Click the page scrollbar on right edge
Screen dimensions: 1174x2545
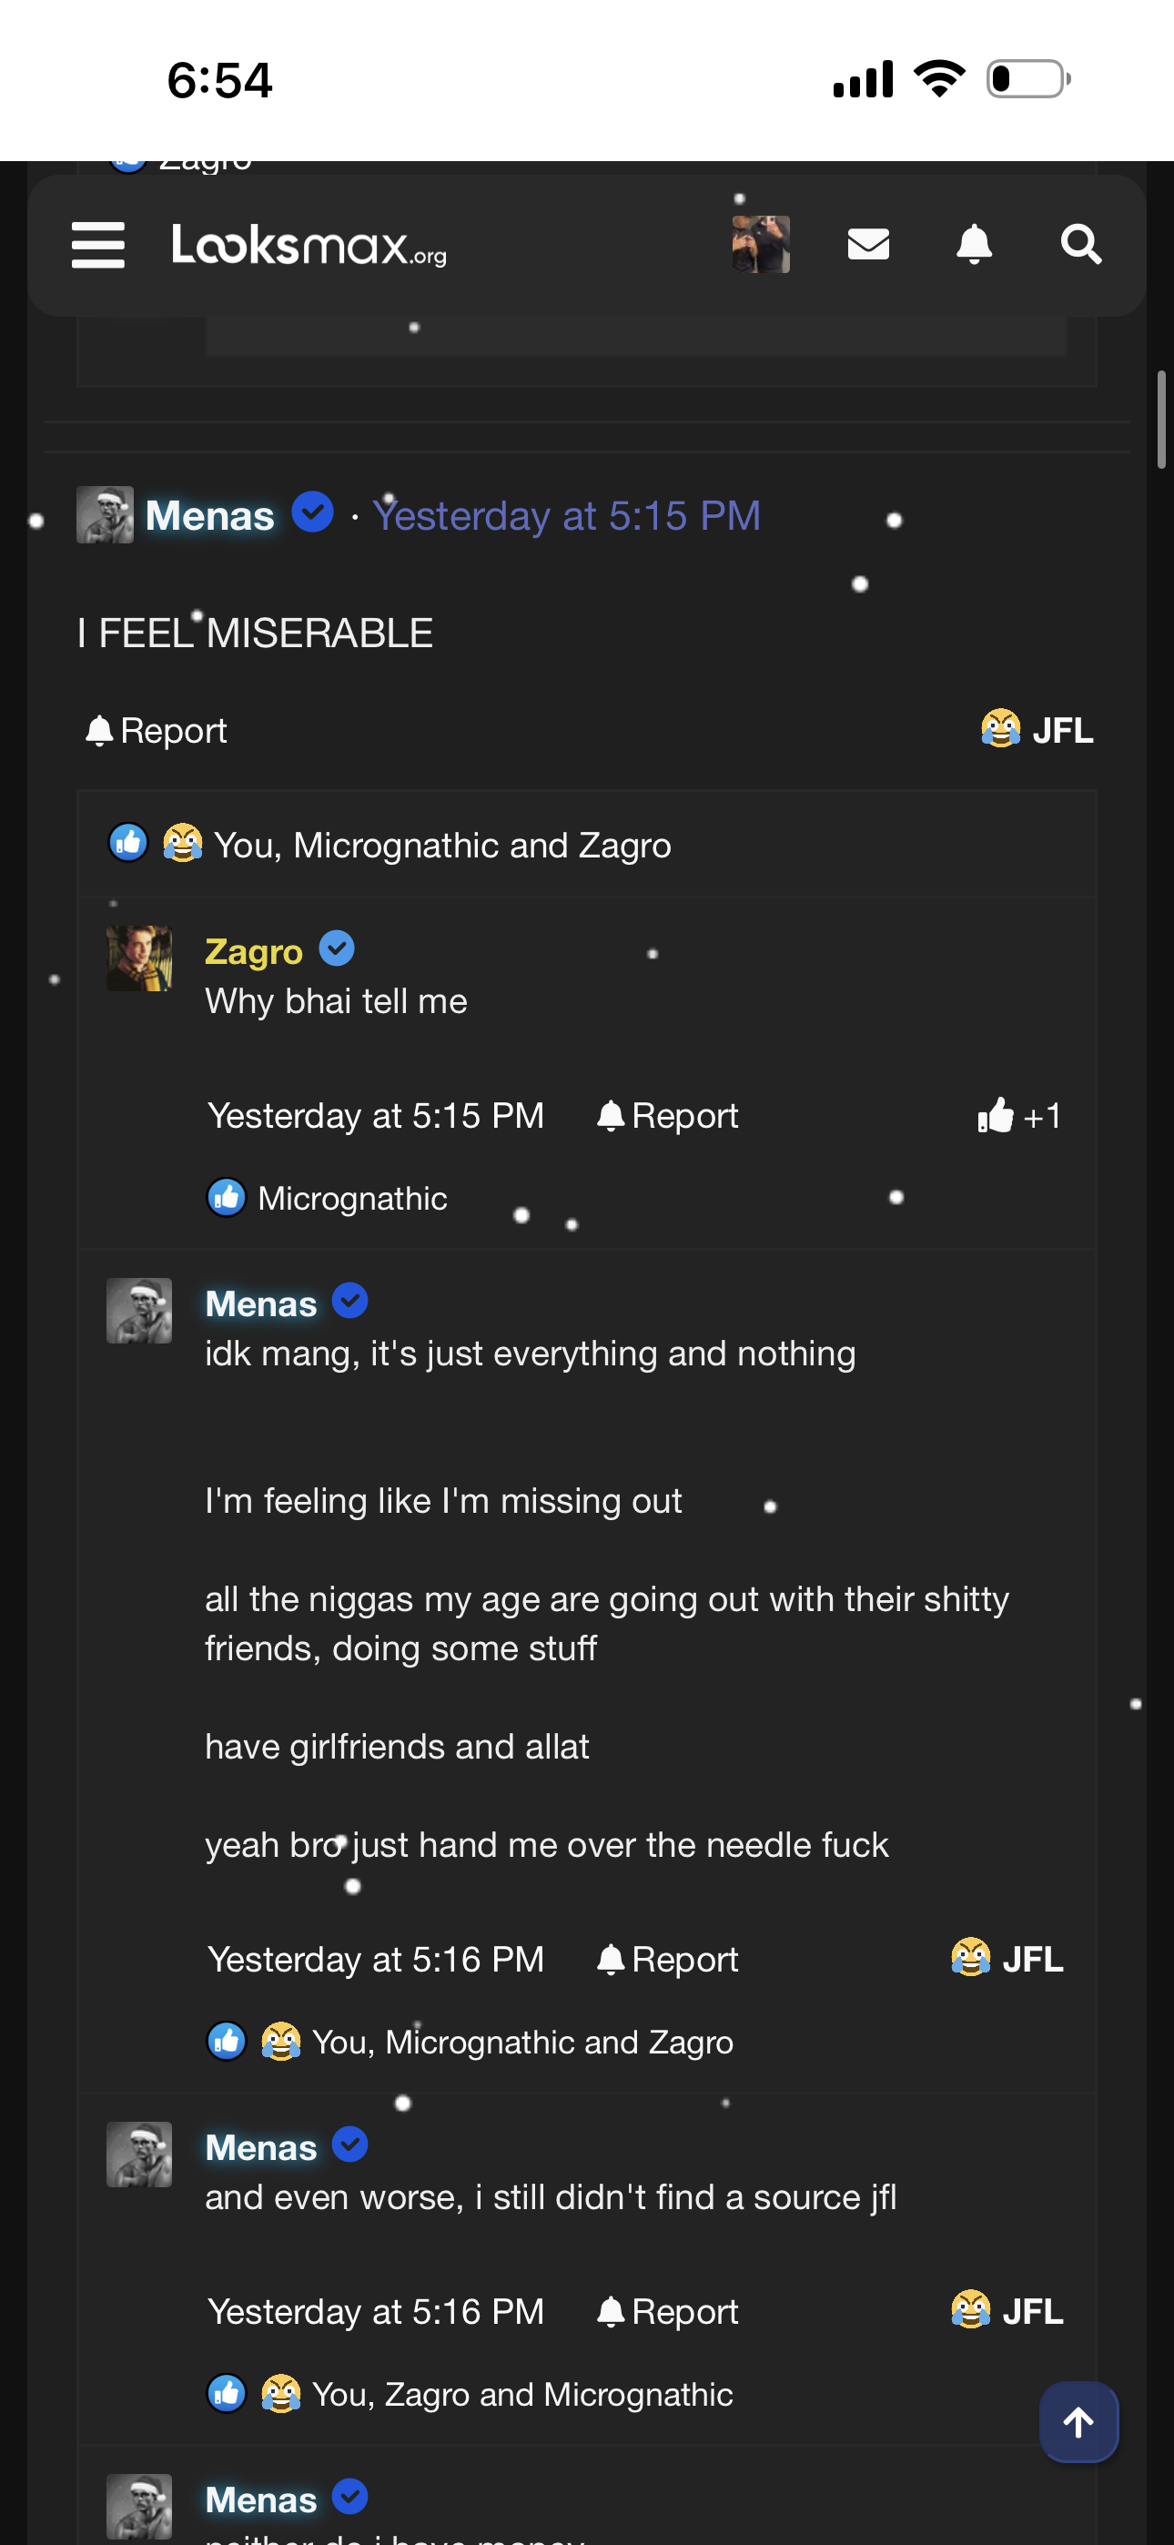pyautogui.click(x=1161, y=420)
